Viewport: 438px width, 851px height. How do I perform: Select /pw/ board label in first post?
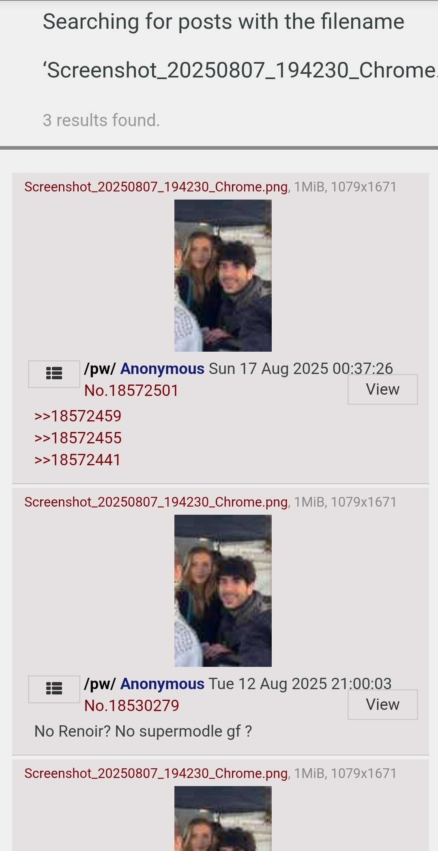(100, 369)
